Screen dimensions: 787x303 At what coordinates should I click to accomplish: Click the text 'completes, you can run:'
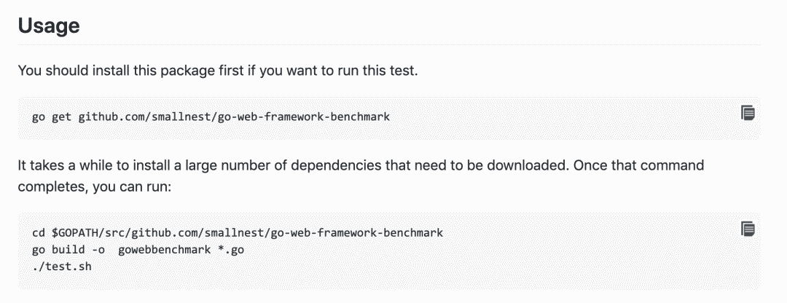pos(95,187)
